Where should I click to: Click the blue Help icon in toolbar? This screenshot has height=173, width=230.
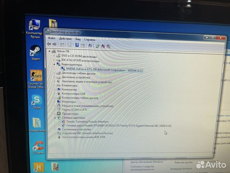(x=77, y=45)
